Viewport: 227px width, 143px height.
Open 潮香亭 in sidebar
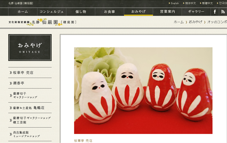click(x=30, y=83)
